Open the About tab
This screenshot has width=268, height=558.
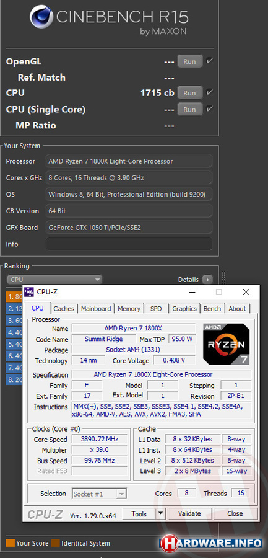(237, 309)
